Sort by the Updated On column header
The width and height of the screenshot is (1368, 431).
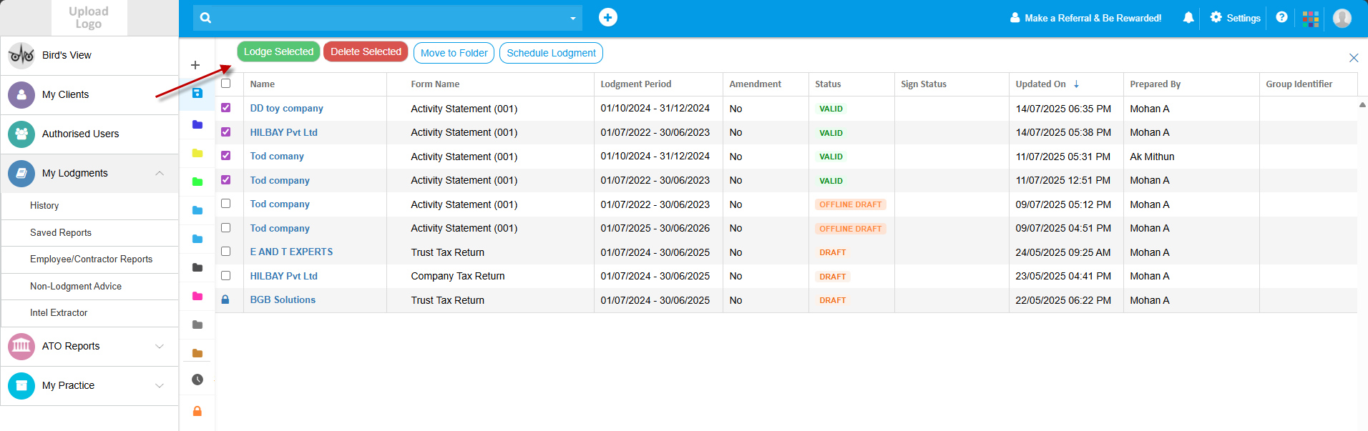click(x=1040, y=84)
